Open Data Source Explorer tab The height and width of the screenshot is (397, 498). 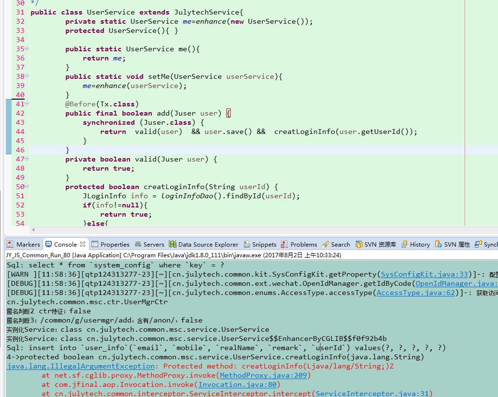tap(204, 244)
